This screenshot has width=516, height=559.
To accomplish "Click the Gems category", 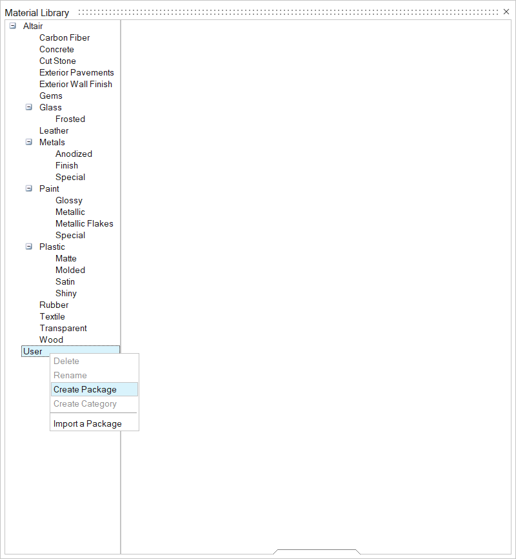I will coord(51,96).
